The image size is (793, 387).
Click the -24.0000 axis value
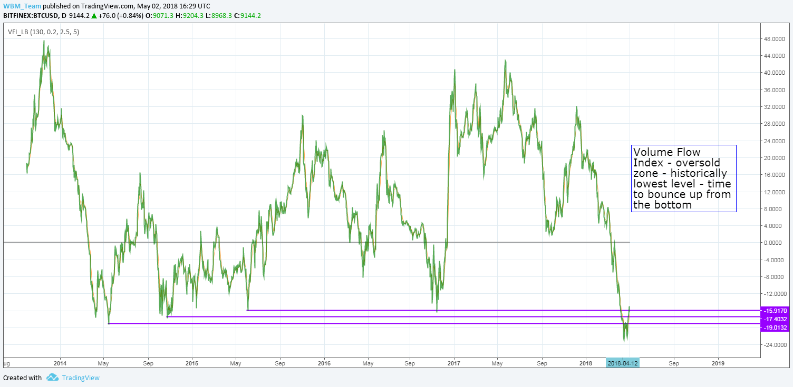pyautogui.click(x=775, y=345)
